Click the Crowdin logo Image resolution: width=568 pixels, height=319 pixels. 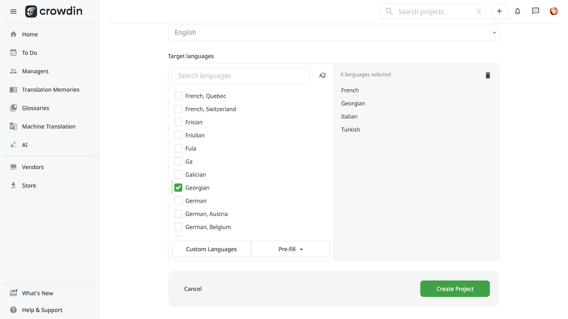pyautogui.click(x=54, y=11)
